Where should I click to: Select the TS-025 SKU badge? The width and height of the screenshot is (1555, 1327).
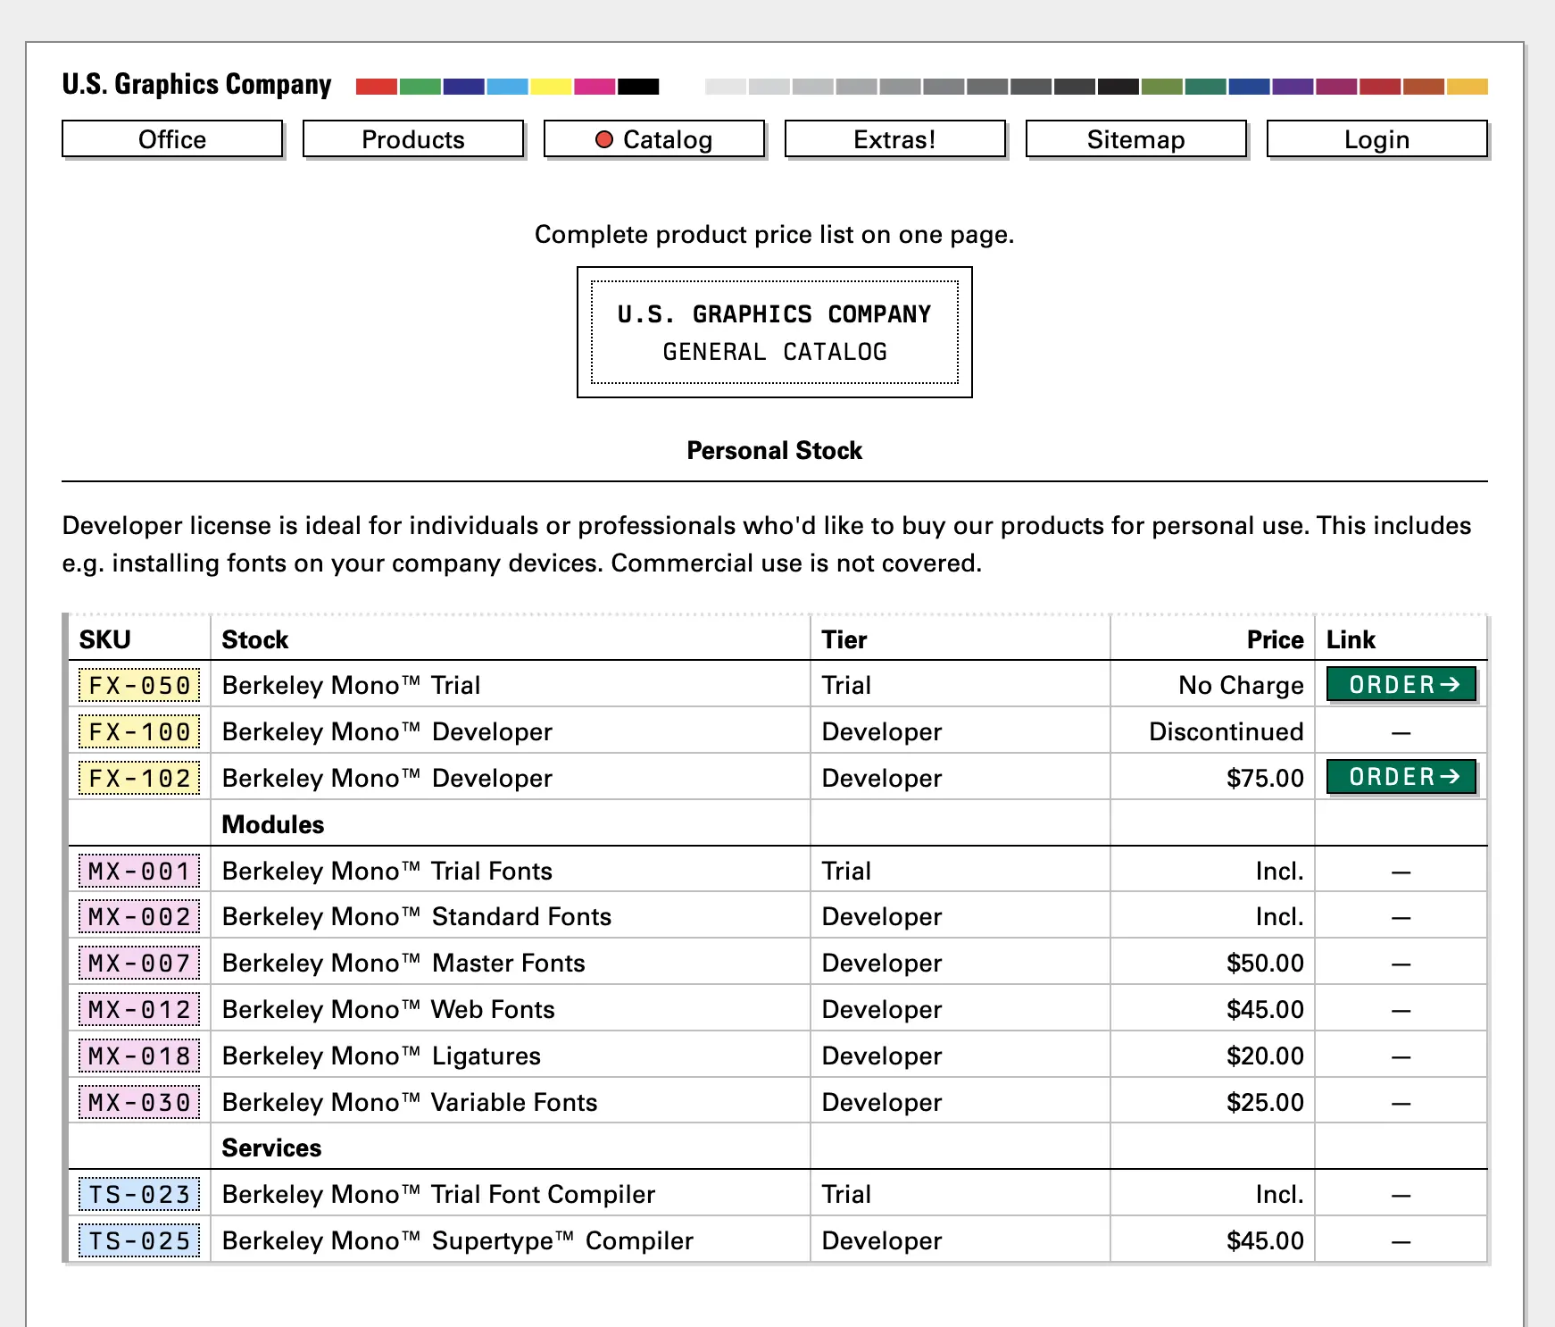[x=139, y=1241]
